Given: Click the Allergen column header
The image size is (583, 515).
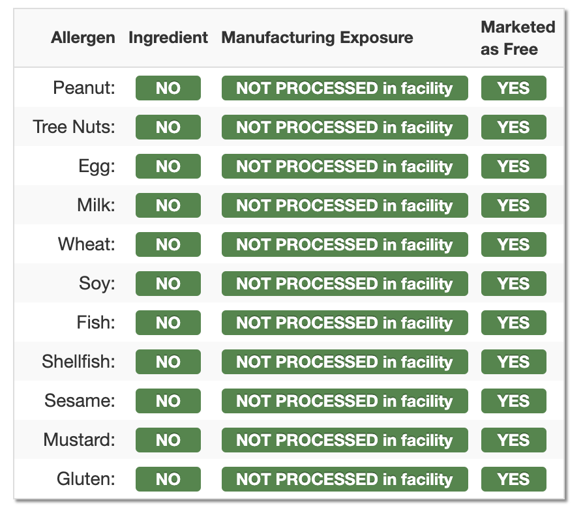Looking at the screenshot, I should [83, 38].
